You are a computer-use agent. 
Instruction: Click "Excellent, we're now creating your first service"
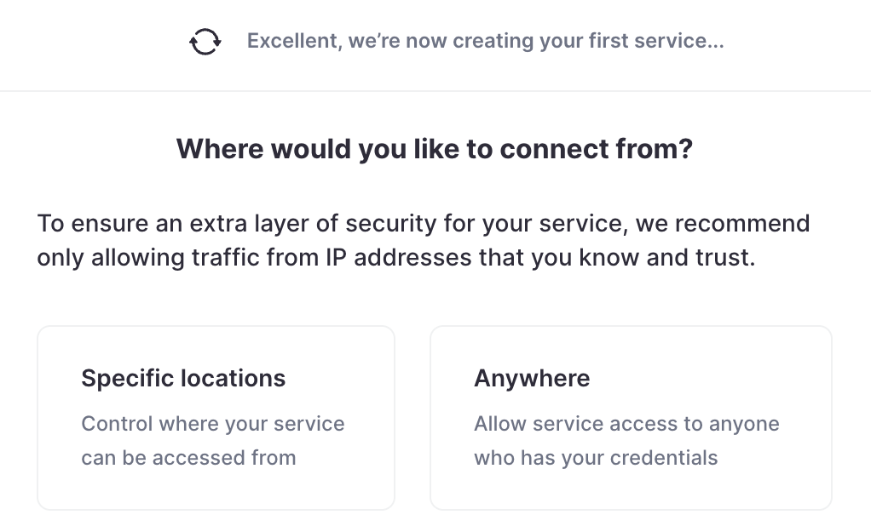485,40
